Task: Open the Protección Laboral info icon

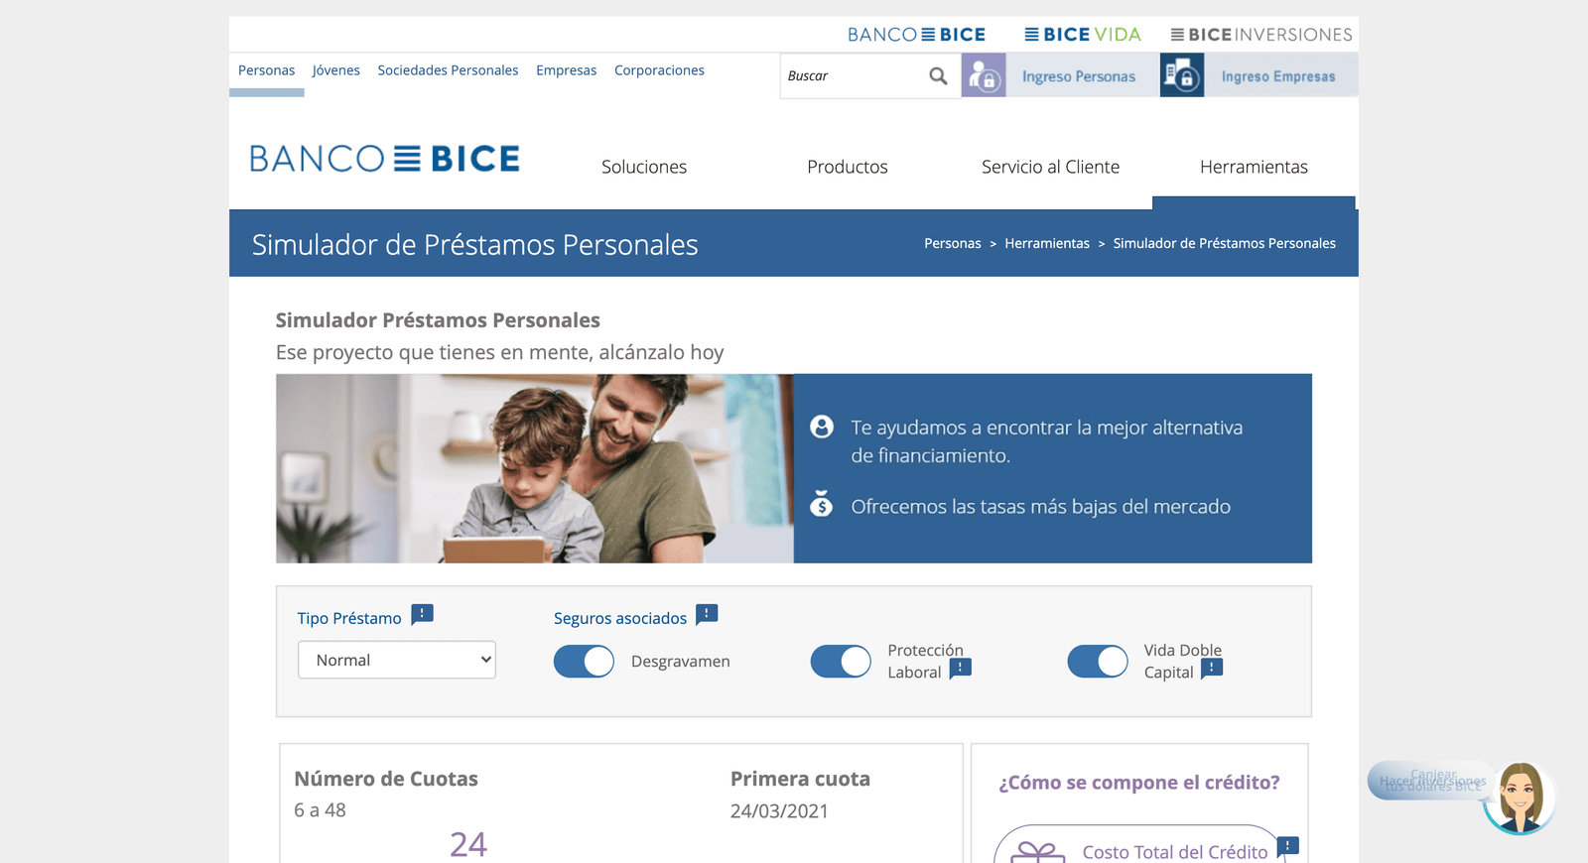Action: pyautogui.click(x=961, y=669)
